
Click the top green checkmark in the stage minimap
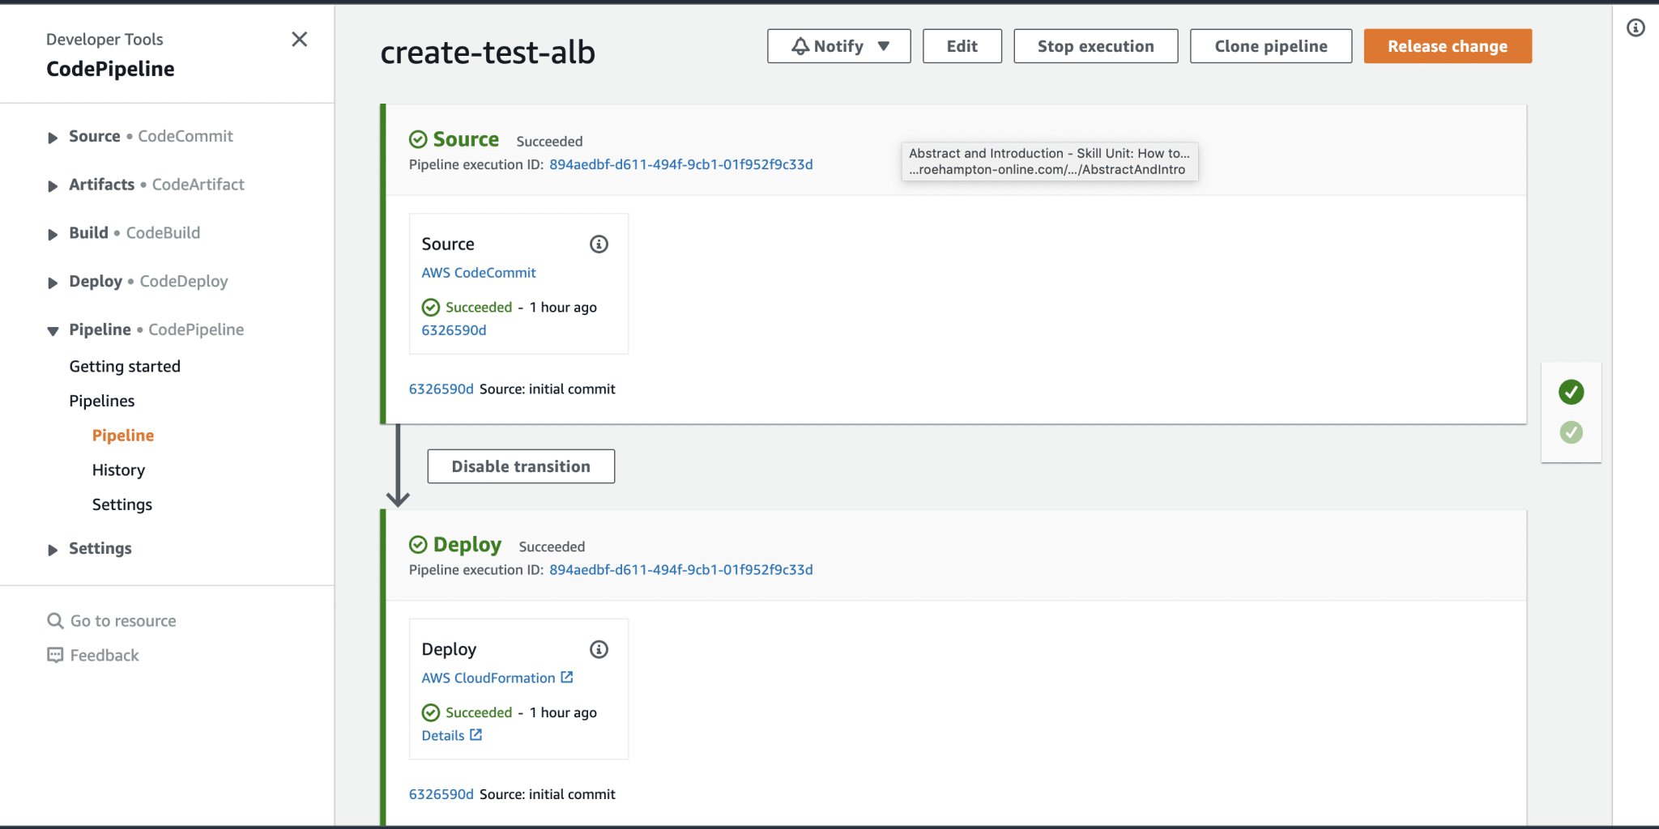(x=1571, y=392)
